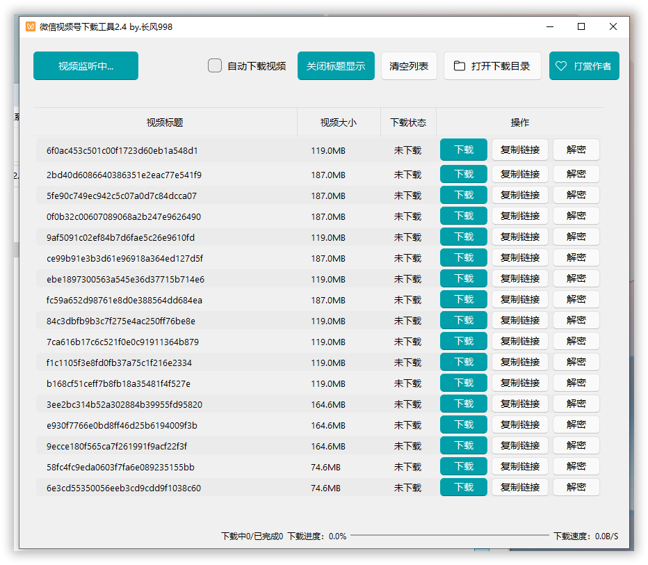Maximize the application window
The height and width of the screenshot is (565, 648).
(581, 26)
